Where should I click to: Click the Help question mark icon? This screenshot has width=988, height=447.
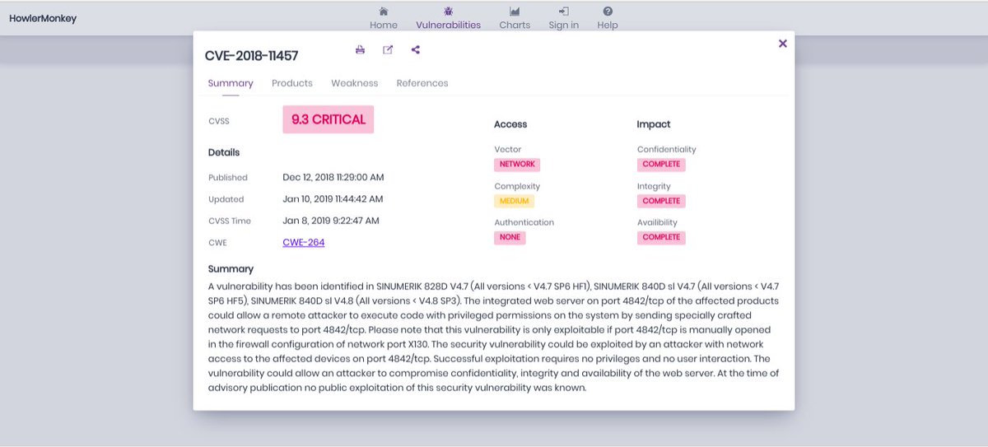point(608,12)
